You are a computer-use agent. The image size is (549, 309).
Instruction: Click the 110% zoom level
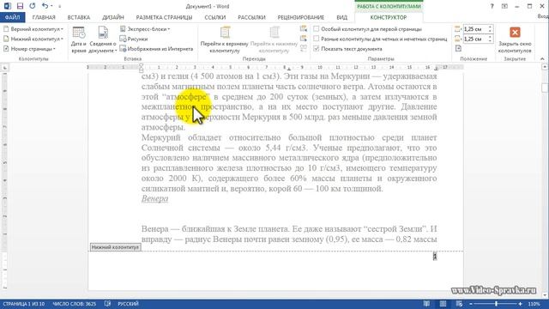point(534,304)
